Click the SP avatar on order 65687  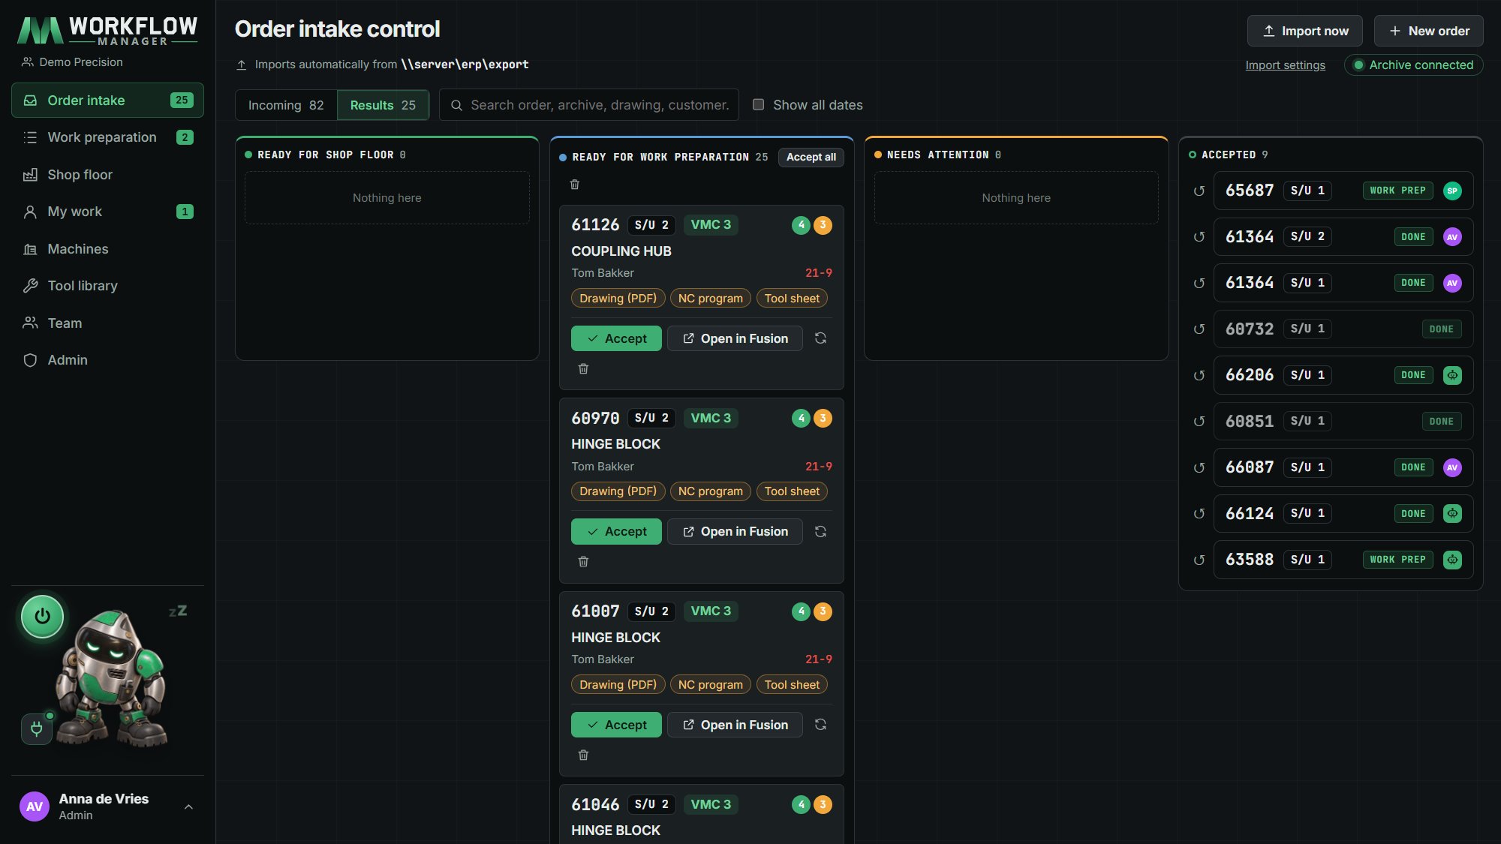click(1452, 191)
